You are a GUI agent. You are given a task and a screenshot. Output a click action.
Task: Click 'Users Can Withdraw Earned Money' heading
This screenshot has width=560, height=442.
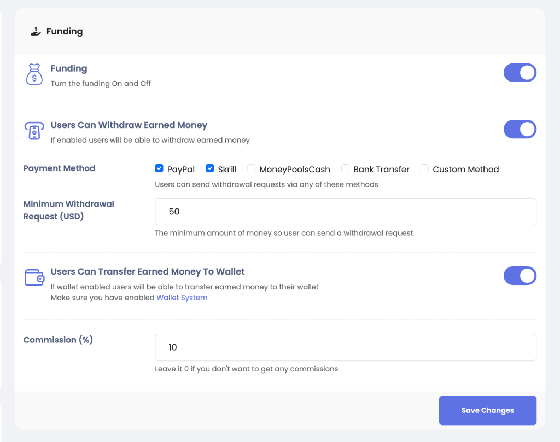(129, 125)
